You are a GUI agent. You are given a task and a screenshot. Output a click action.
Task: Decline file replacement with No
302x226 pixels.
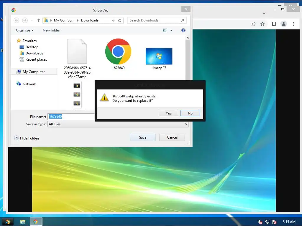click(190, 113)
